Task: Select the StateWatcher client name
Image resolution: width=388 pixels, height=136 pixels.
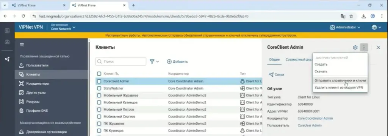Action: point(113,88)
